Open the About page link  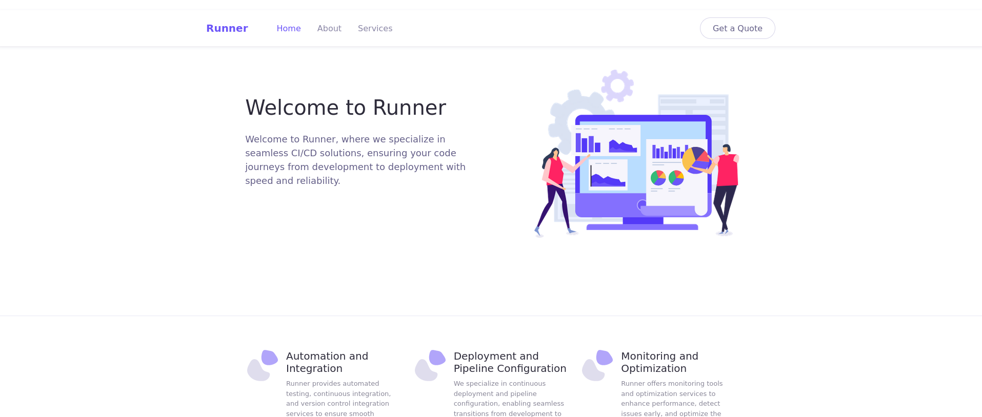coord(329,28)
